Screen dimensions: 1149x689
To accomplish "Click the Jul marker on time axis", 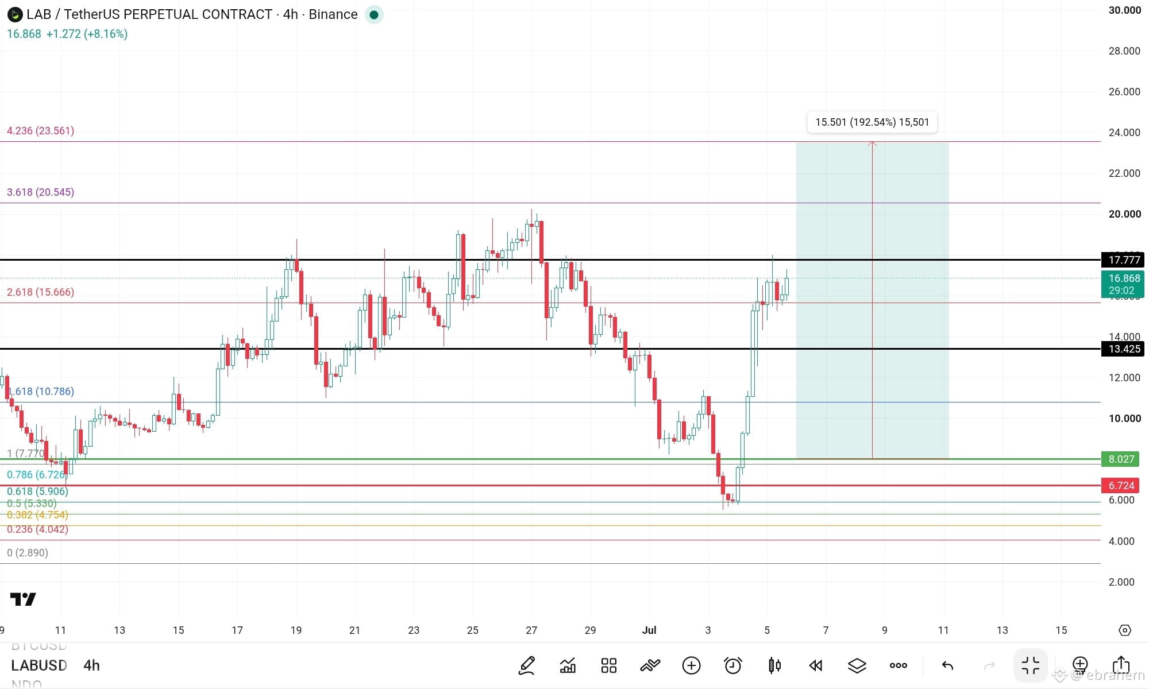I will [649, 630].
